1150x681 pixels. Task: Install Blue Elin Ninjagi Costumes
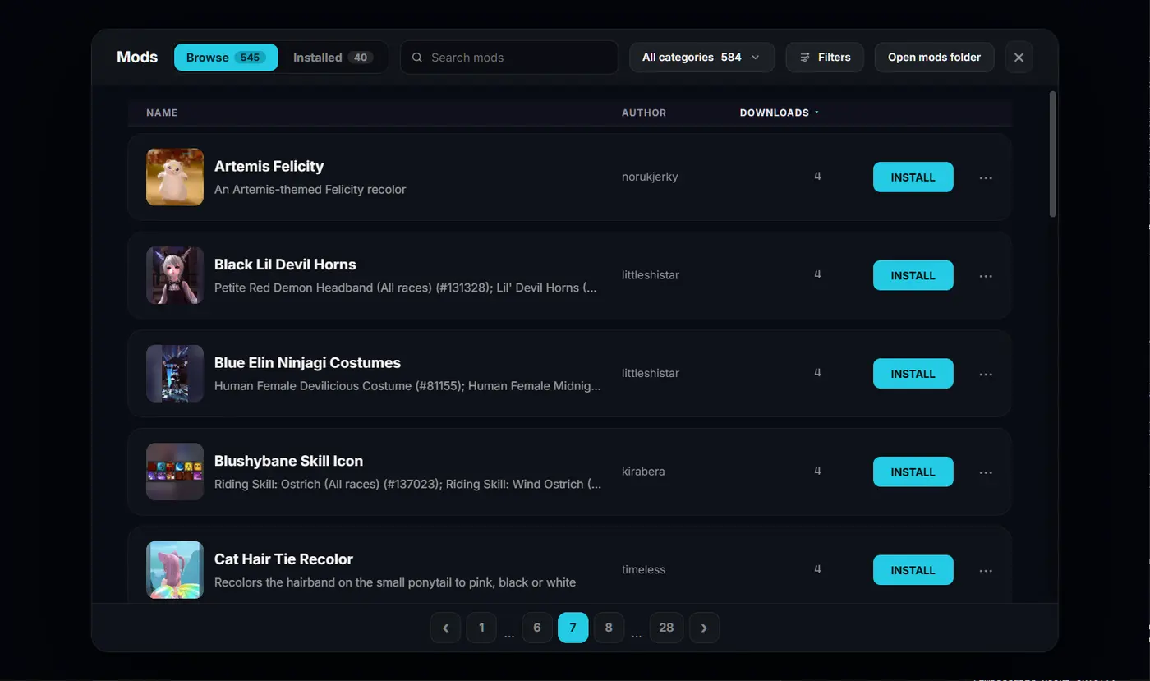pyautogui.click(x=913, y=374)
